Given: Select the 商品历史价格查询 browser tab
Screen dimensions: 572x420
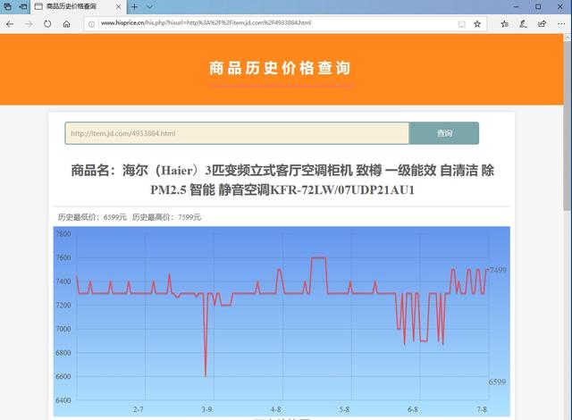Looking at the screenshot, I should click(x=78, y=7).
